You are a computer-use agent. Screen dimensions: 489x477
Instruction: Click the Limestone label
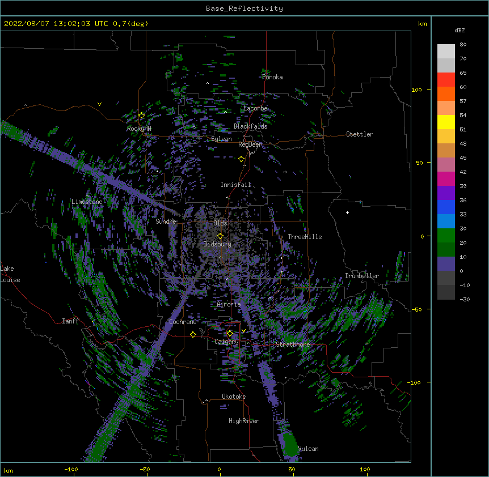(87, 202)
